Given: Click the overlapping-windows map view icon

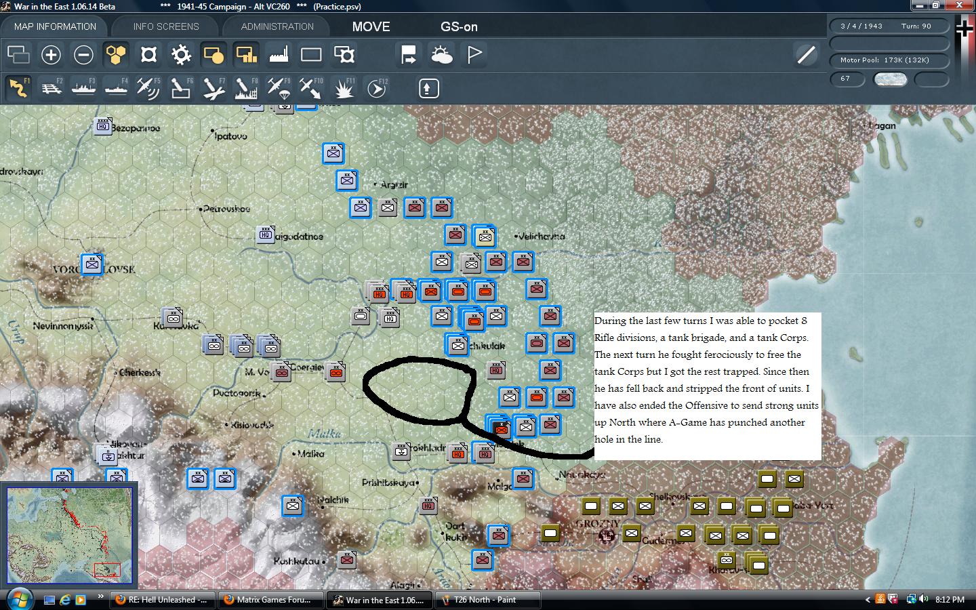Looking at the screenshot, I should (x=18, y=54).
